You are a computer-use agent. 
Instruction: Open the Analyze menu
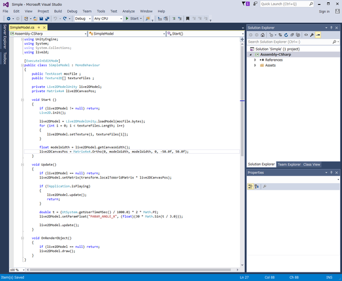[x=128, y=11]
